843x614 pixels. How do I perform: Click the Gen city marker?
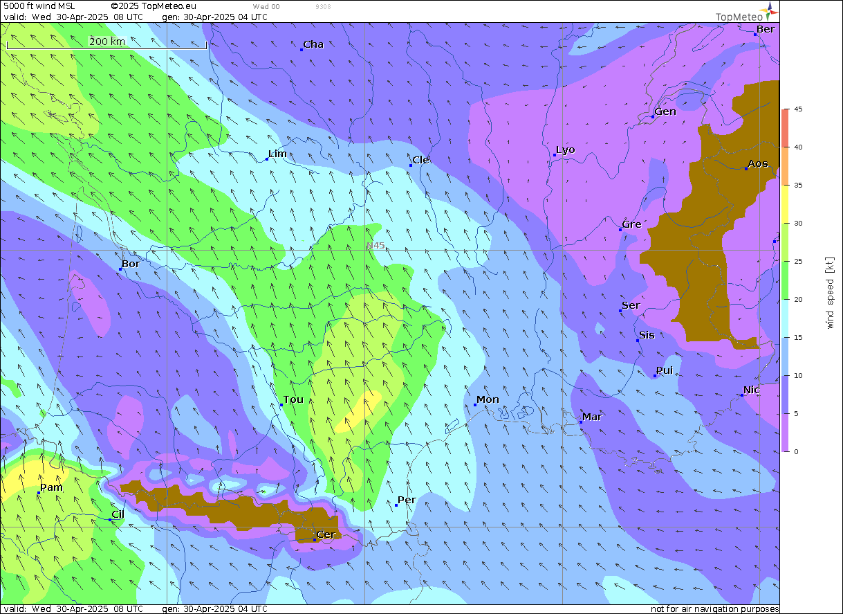click(653, 117)
